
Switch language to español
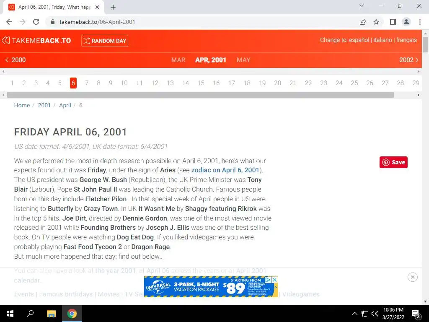click(x=359, y=40)
